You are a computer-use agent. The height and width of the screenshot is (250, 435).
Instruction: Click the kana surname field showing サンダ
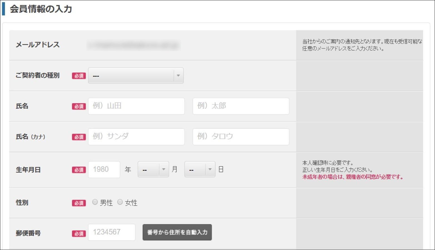tap(136, 137)
